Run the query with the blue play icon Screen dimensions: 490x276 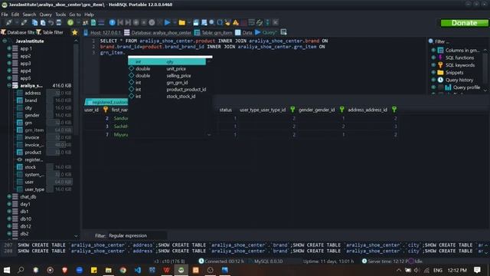click(167, 22)
